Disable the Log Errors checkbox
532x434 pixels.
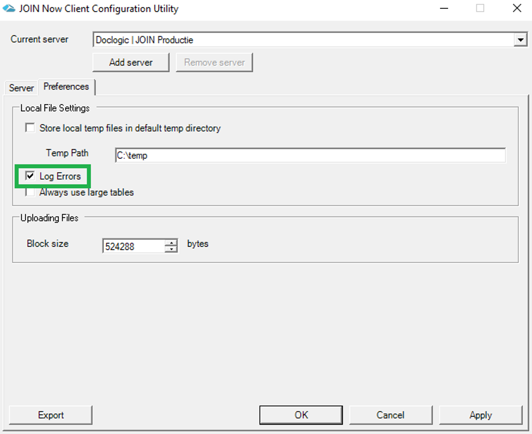tap(30, 175)
